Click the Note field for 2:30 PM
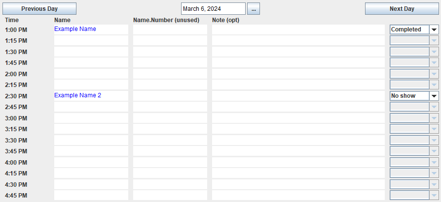Image resolution: width=441 pixels, height=202 pixels. [x=298, y=96]
